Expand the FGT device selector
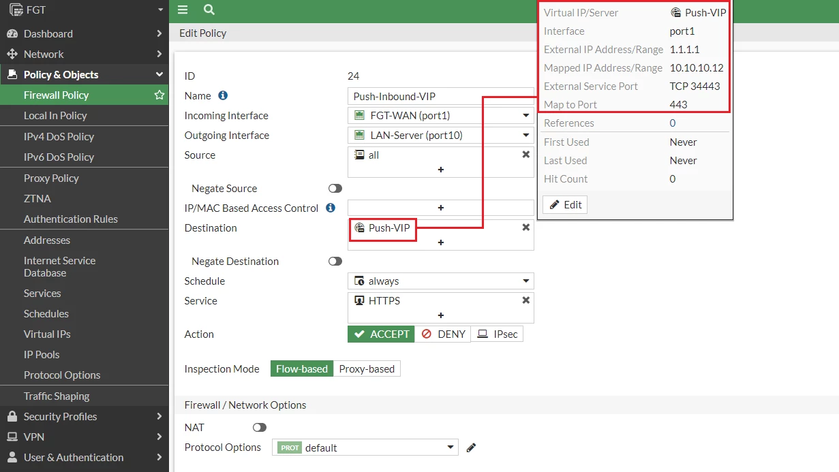 pos(160,10)
